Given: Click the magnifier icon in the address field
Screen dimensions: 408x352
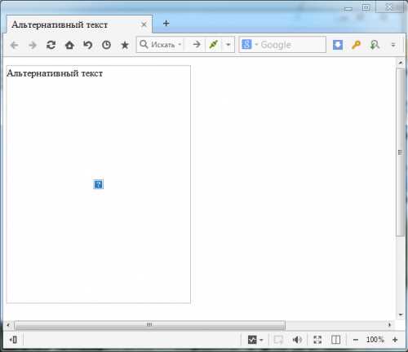Looking at the screenshot, I should point(144,44).
